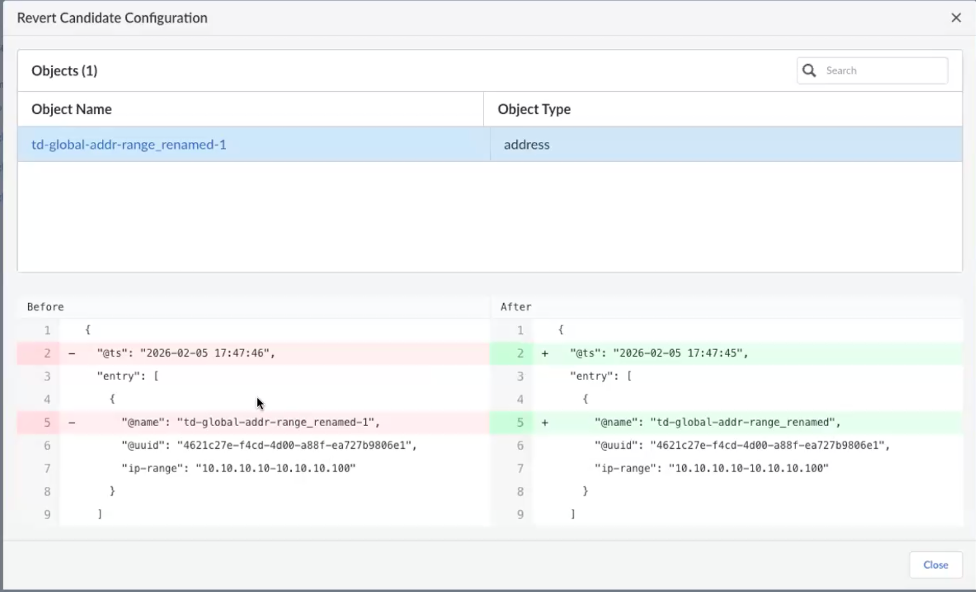Screen dimensions: 976x592
Task: Focus the Search input field
Action: coord(883,70)
